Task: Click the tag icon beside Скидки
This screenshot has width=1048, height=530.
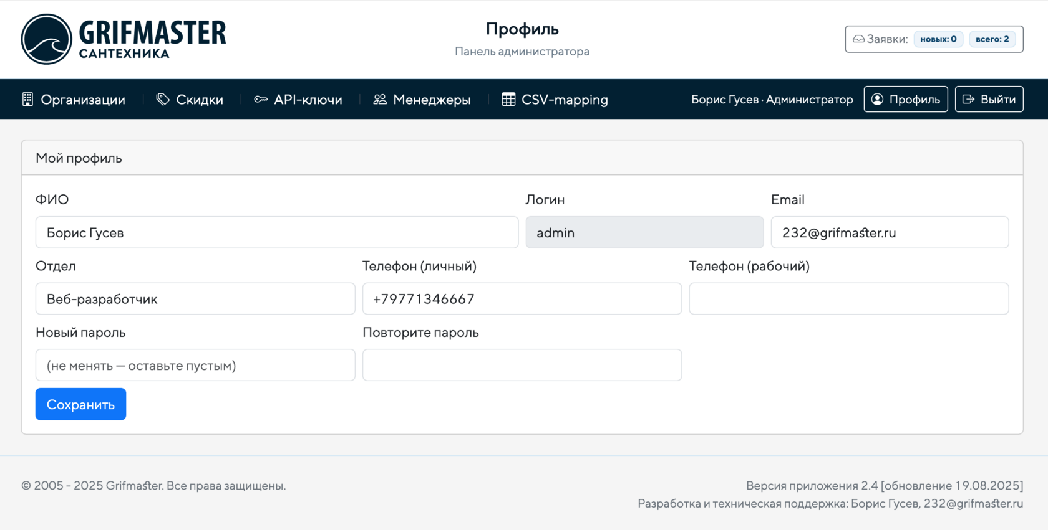Action: pos(163,100)
